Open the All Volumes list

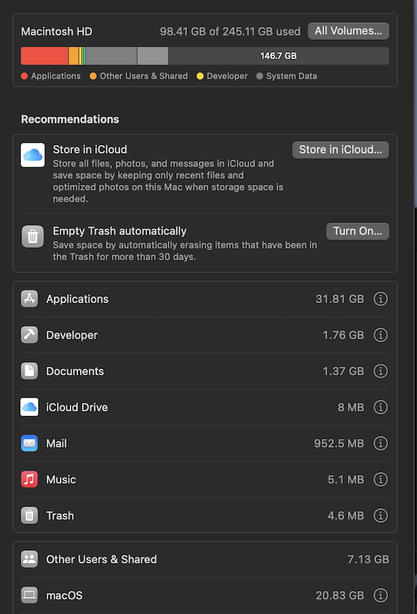coord(348,31)
